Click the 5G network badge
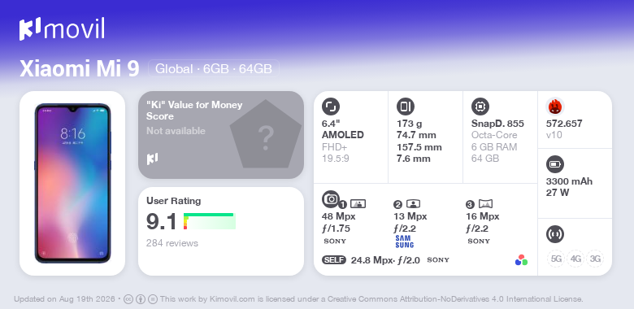 556,259
